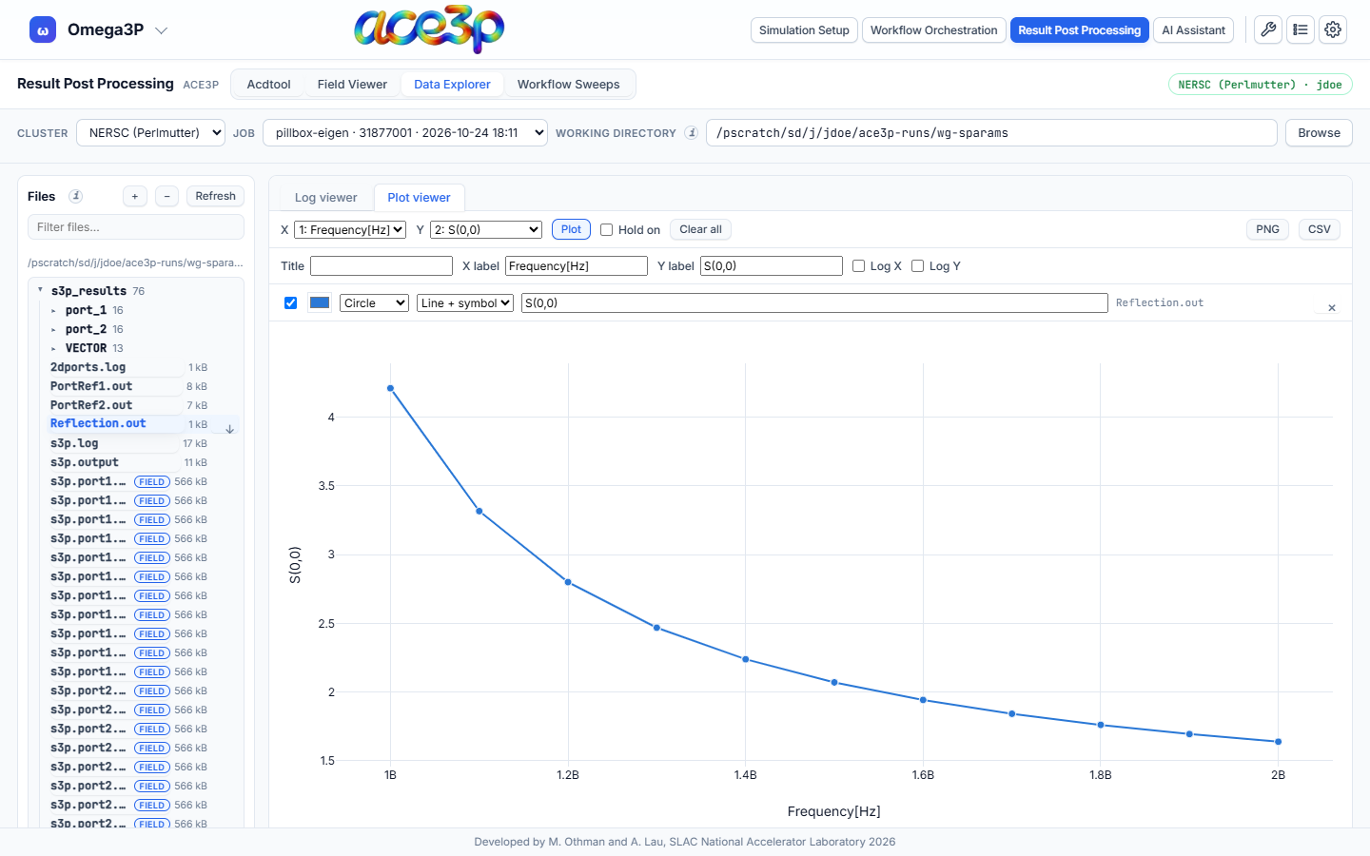Click the Browse button
1370x856 pixels.
point(1319,133)
